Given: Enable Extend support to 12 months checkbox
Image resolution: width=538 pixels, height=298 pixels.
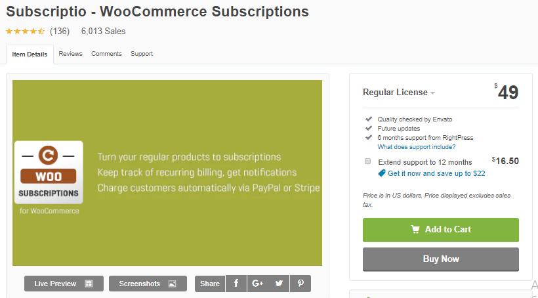Looking at the screenshot, I should click(x=368, y=161).
